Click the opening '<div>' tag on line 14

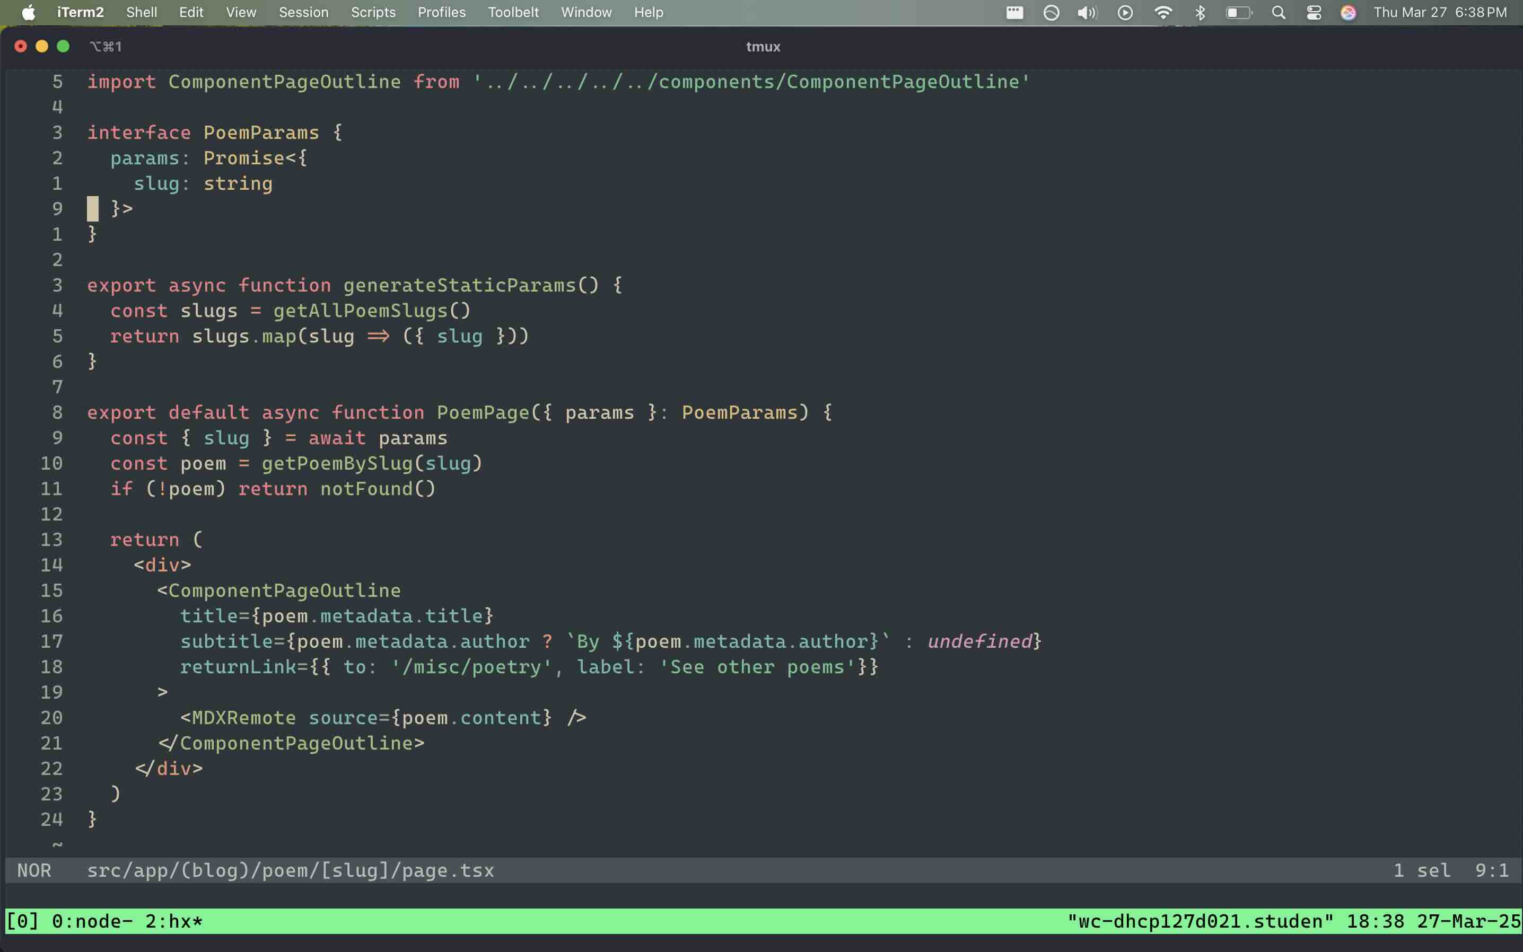tap(162, 565)
